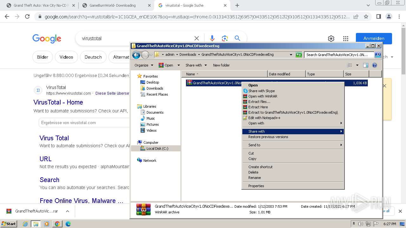The height and width of the screenshot is (228, 406).
Task: Click the Explorer help question mark icon
Action: [374, 65]
